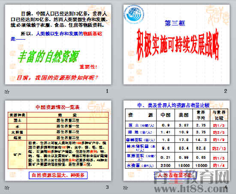
Task: Click the slide number 2 label
Action: coord(225,91)
